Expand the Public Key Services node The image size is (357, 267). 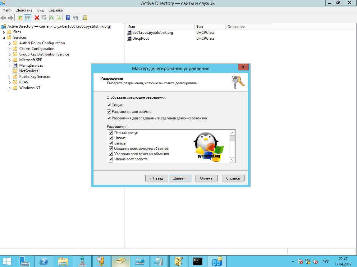pos(10,77)
